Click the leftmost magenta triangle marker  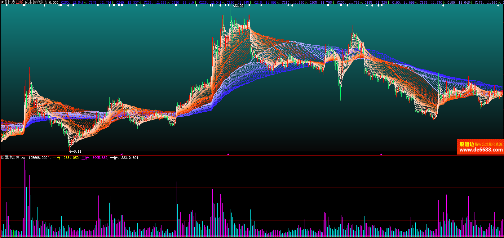tap(122, 154)
